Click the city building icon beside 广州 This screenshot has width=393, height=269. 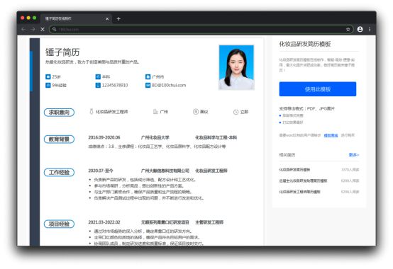coord(155,112)
